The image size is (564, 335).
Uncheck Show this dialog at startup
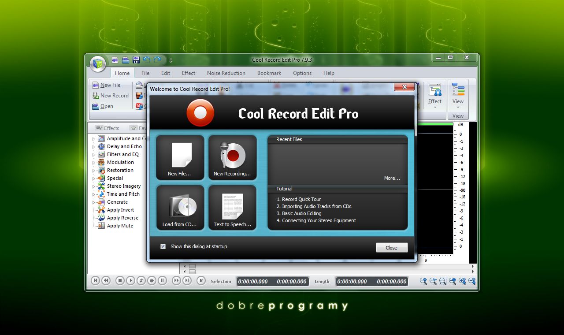point(163,246)
